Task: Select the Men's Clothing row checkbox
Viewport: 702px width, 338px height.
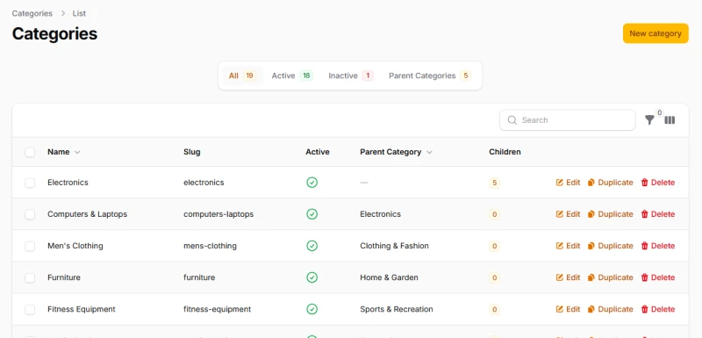Action: pyautogui.click(x=30, y=246)
